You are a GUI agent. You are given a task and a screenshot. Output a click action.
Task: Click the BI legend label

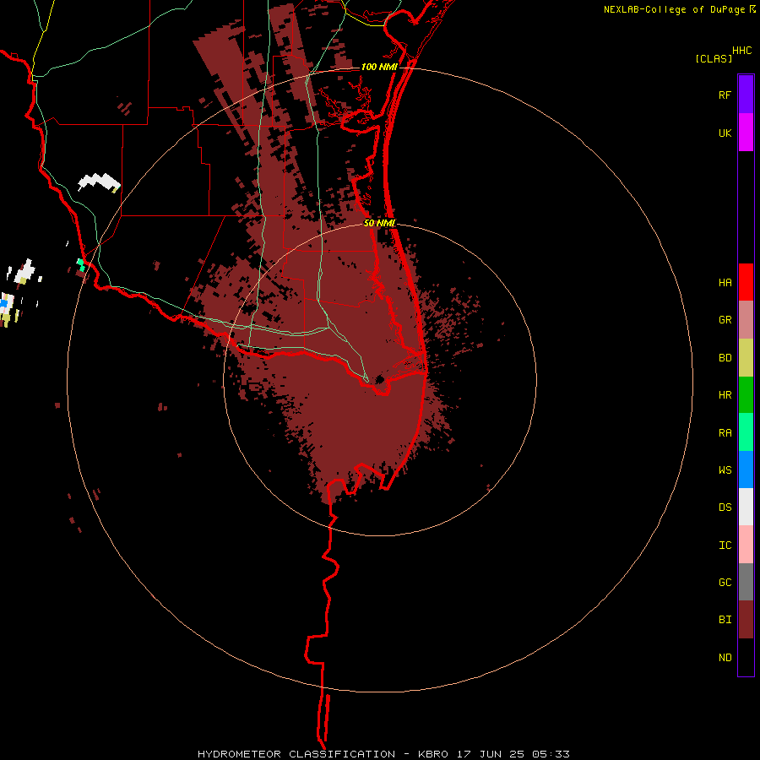coord(725,620)
